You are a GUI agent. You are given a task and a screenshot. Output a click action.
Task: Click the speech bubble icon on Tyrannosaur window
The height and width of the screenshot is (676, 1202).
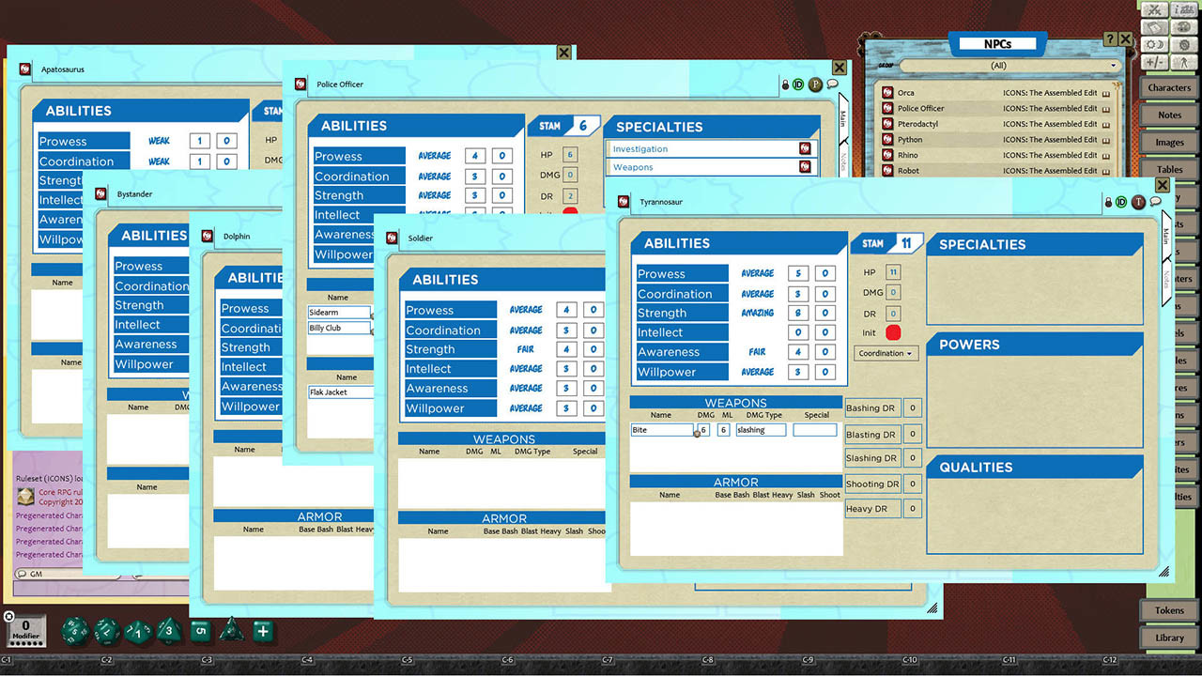tap(1156, 202)
